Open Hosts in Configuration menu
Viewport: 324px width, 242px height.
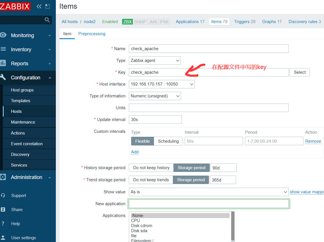coord(29,111)
